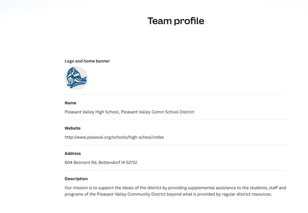The height and width of the screenshot is (213, 308).
Task: Click the Website field label
Action: click(73, 128)
